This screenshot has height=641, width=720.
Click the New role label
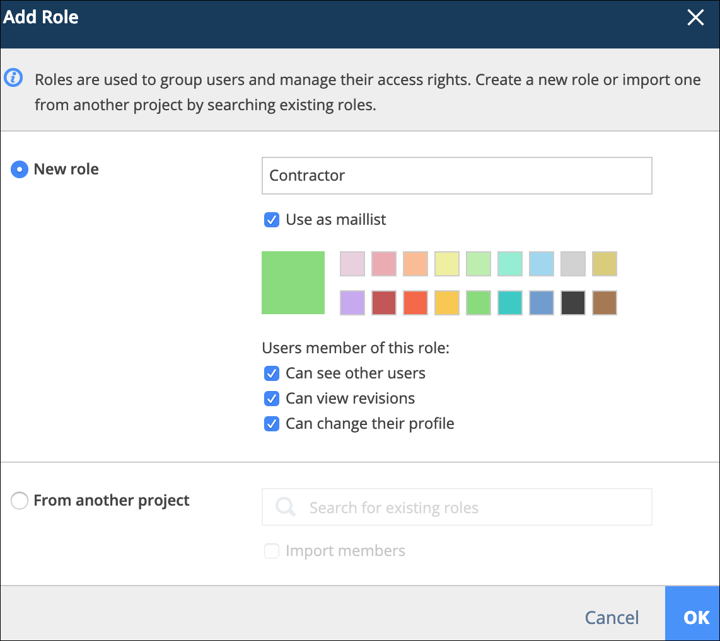click(x=66, y=169)
